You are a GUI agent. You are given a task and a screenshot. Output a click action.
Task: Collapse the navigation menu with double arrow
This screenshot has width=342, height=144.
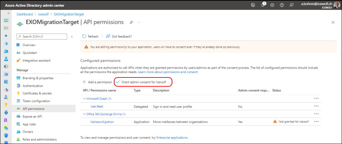pyautogui.click(x=72, y=37)
